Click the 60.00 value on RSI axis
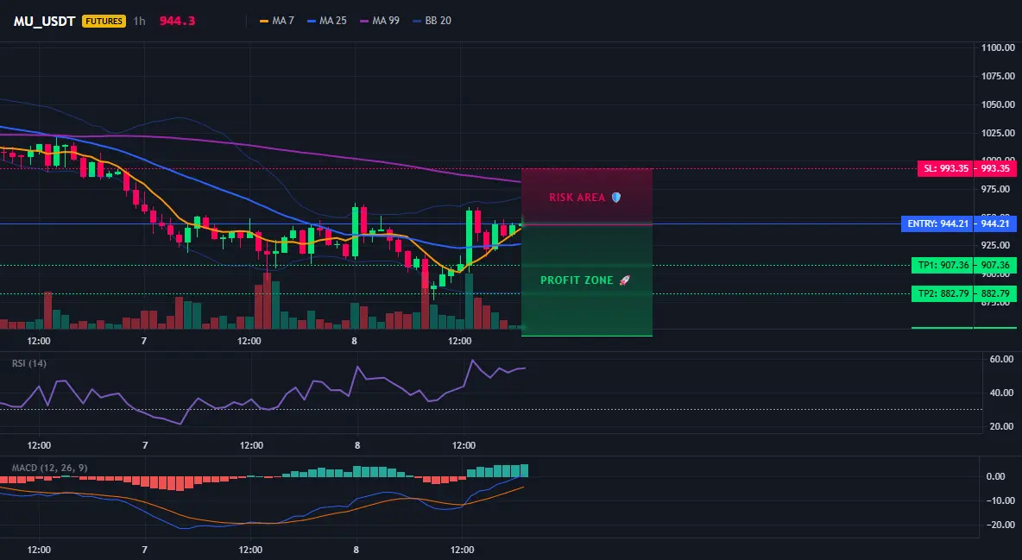 (x=1001, y=359)
